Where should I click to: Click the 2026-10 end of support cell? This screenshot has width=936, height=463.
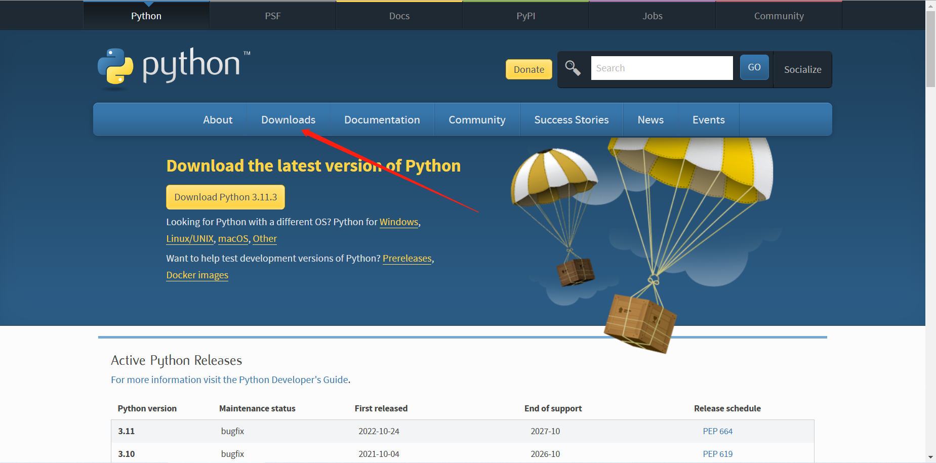[x=545, y=454]
